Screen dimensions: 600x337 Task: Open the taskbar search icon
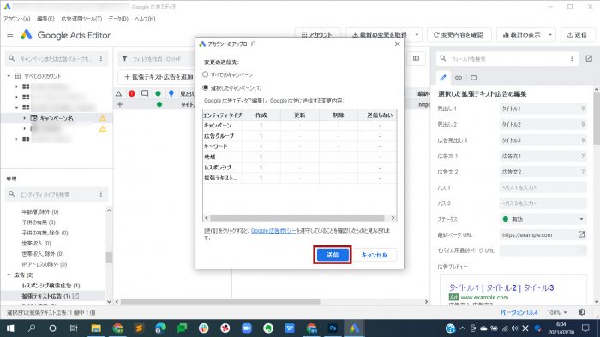(x=32, y=328)
